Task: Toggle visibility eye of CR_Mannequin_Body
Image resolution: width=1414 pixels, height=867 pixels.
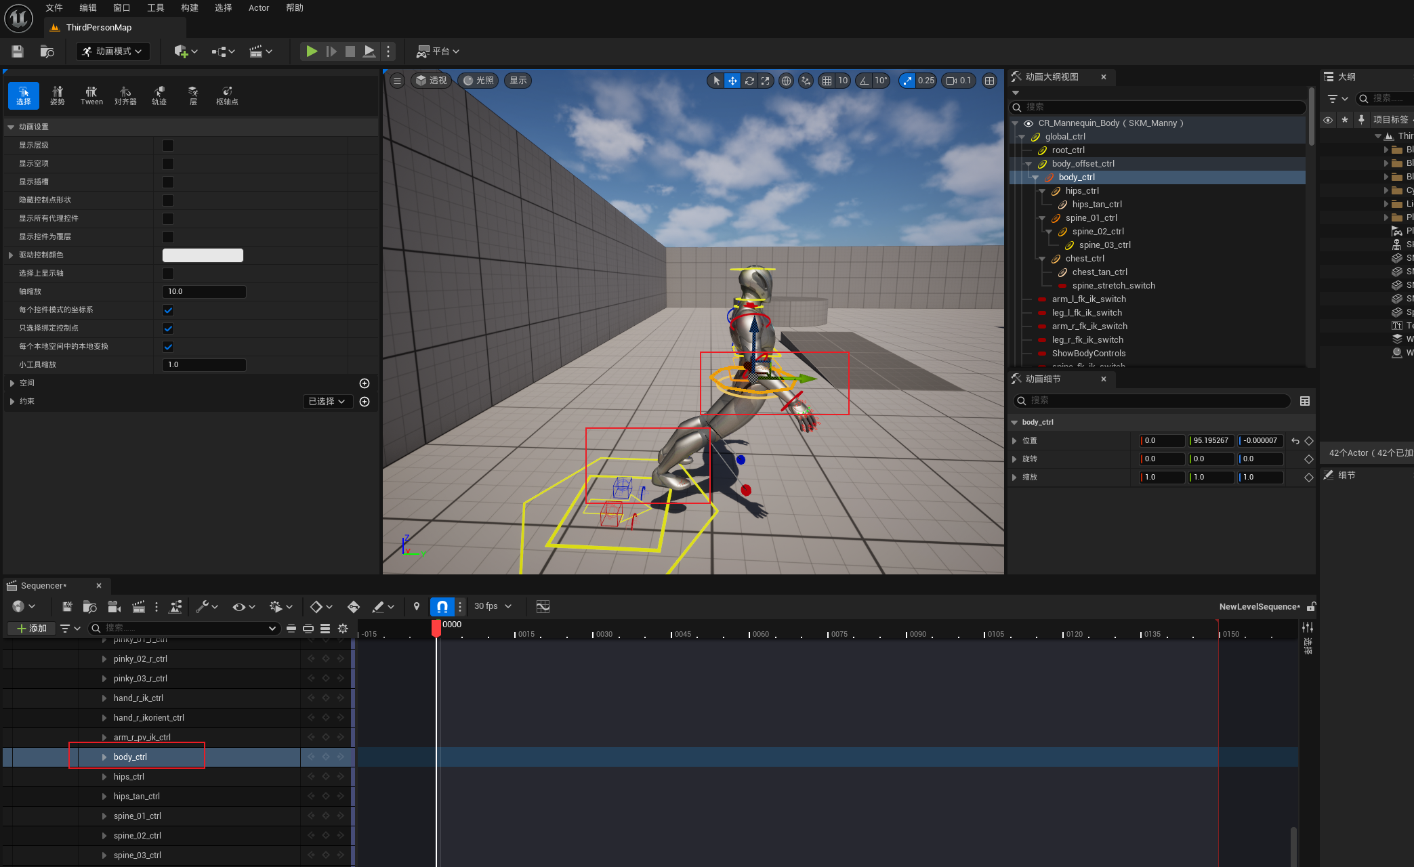Action: coord(1028,123)
